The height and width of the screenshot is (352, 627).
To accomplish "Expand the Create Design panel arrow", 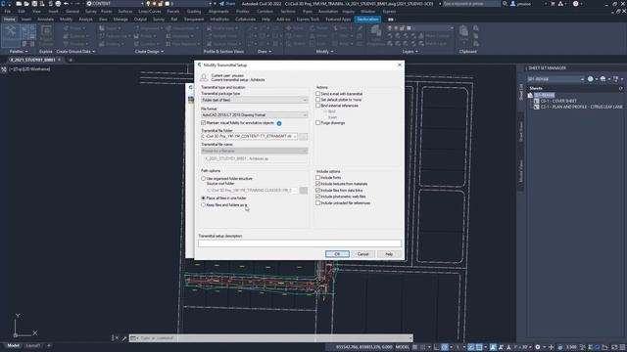I will click(163, 52).
